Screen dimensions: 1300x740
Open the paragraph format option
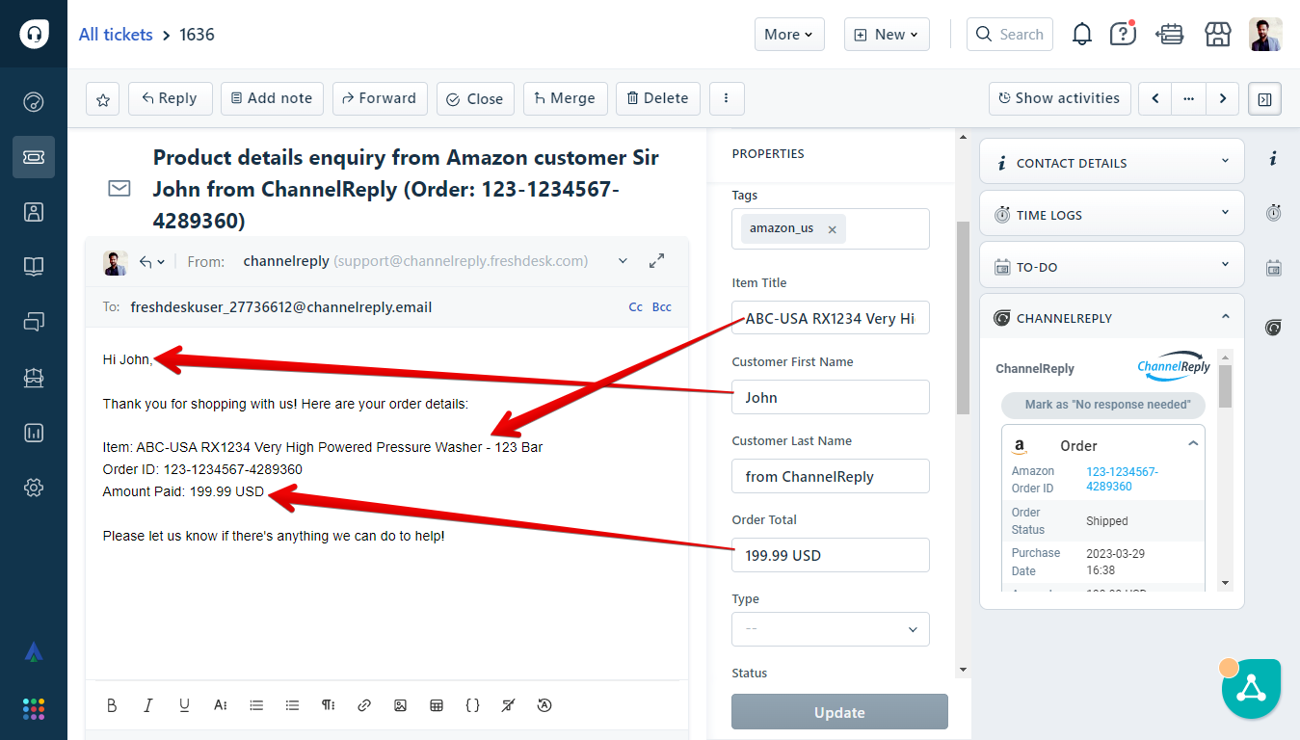tap(329, 705)
